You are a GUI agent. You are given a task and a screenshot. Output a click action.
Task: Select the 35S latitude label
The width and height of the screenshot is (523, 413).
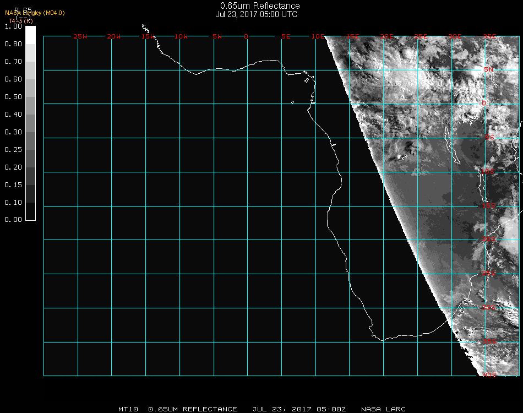point(490,341)
